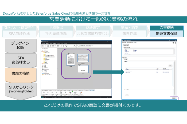The width and height of the screenshot is (187, 124).
Task: Click the zoom magnifier icon next to grid icon
Action: (x=55, y=46)
